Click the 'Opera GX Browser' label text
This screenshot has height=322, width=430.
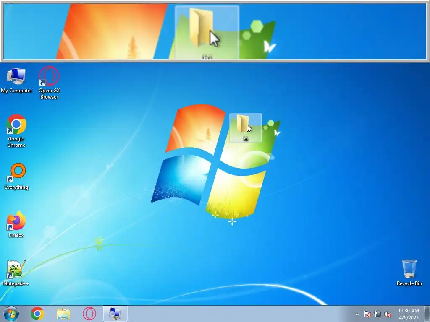pyautogui.click(x=49, y=93)
